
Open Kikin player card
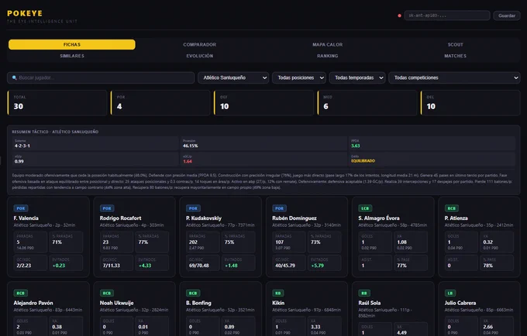tap(307, 309)
